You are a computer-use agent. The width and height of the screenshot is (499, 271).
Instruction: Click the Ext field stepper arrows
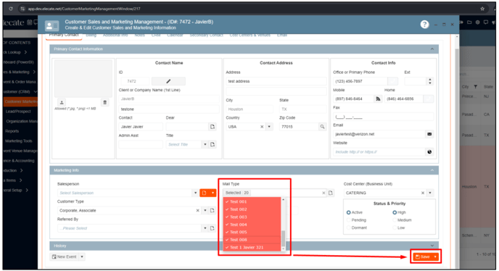430,81
